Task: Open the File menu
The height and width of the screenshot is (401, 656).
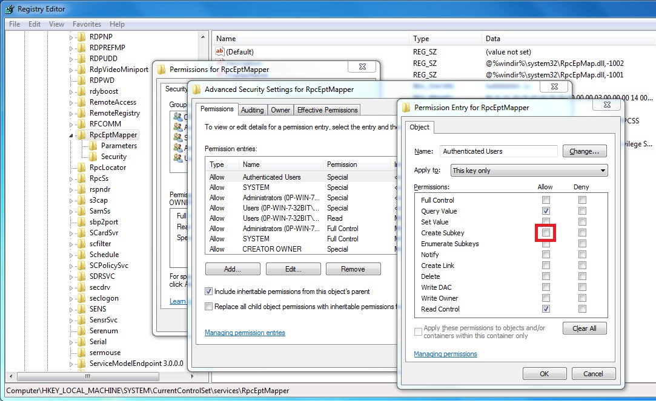Action: pyautogui.click(x=15, y=24)
